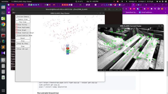The width and height of the screenshot is (168, 94).
Task: Open Google Chrome from the dock
Action: point(3,24)
